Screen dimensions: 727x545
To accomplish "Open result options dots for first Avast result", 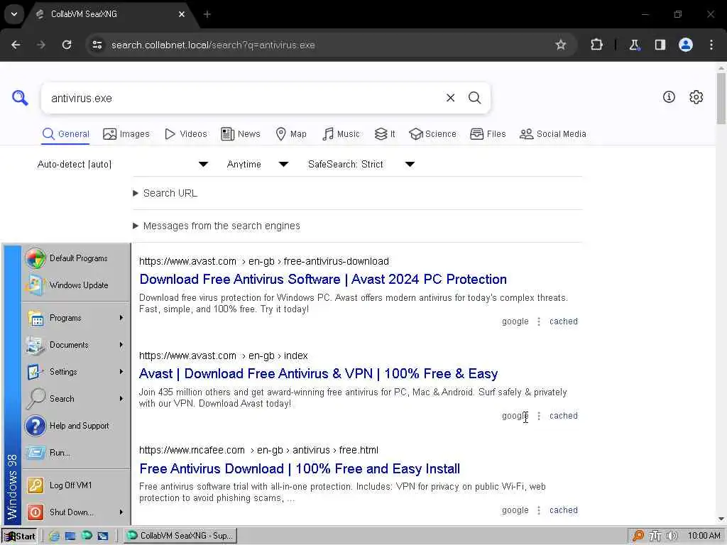I will coord(539,321).
